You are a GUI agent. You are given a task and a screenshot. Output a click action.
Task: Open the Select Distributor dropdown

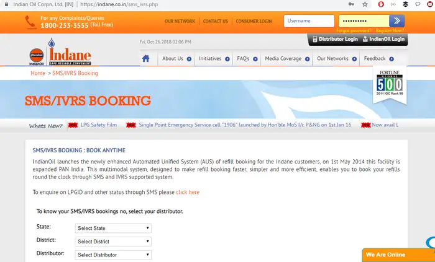[113, 254]
